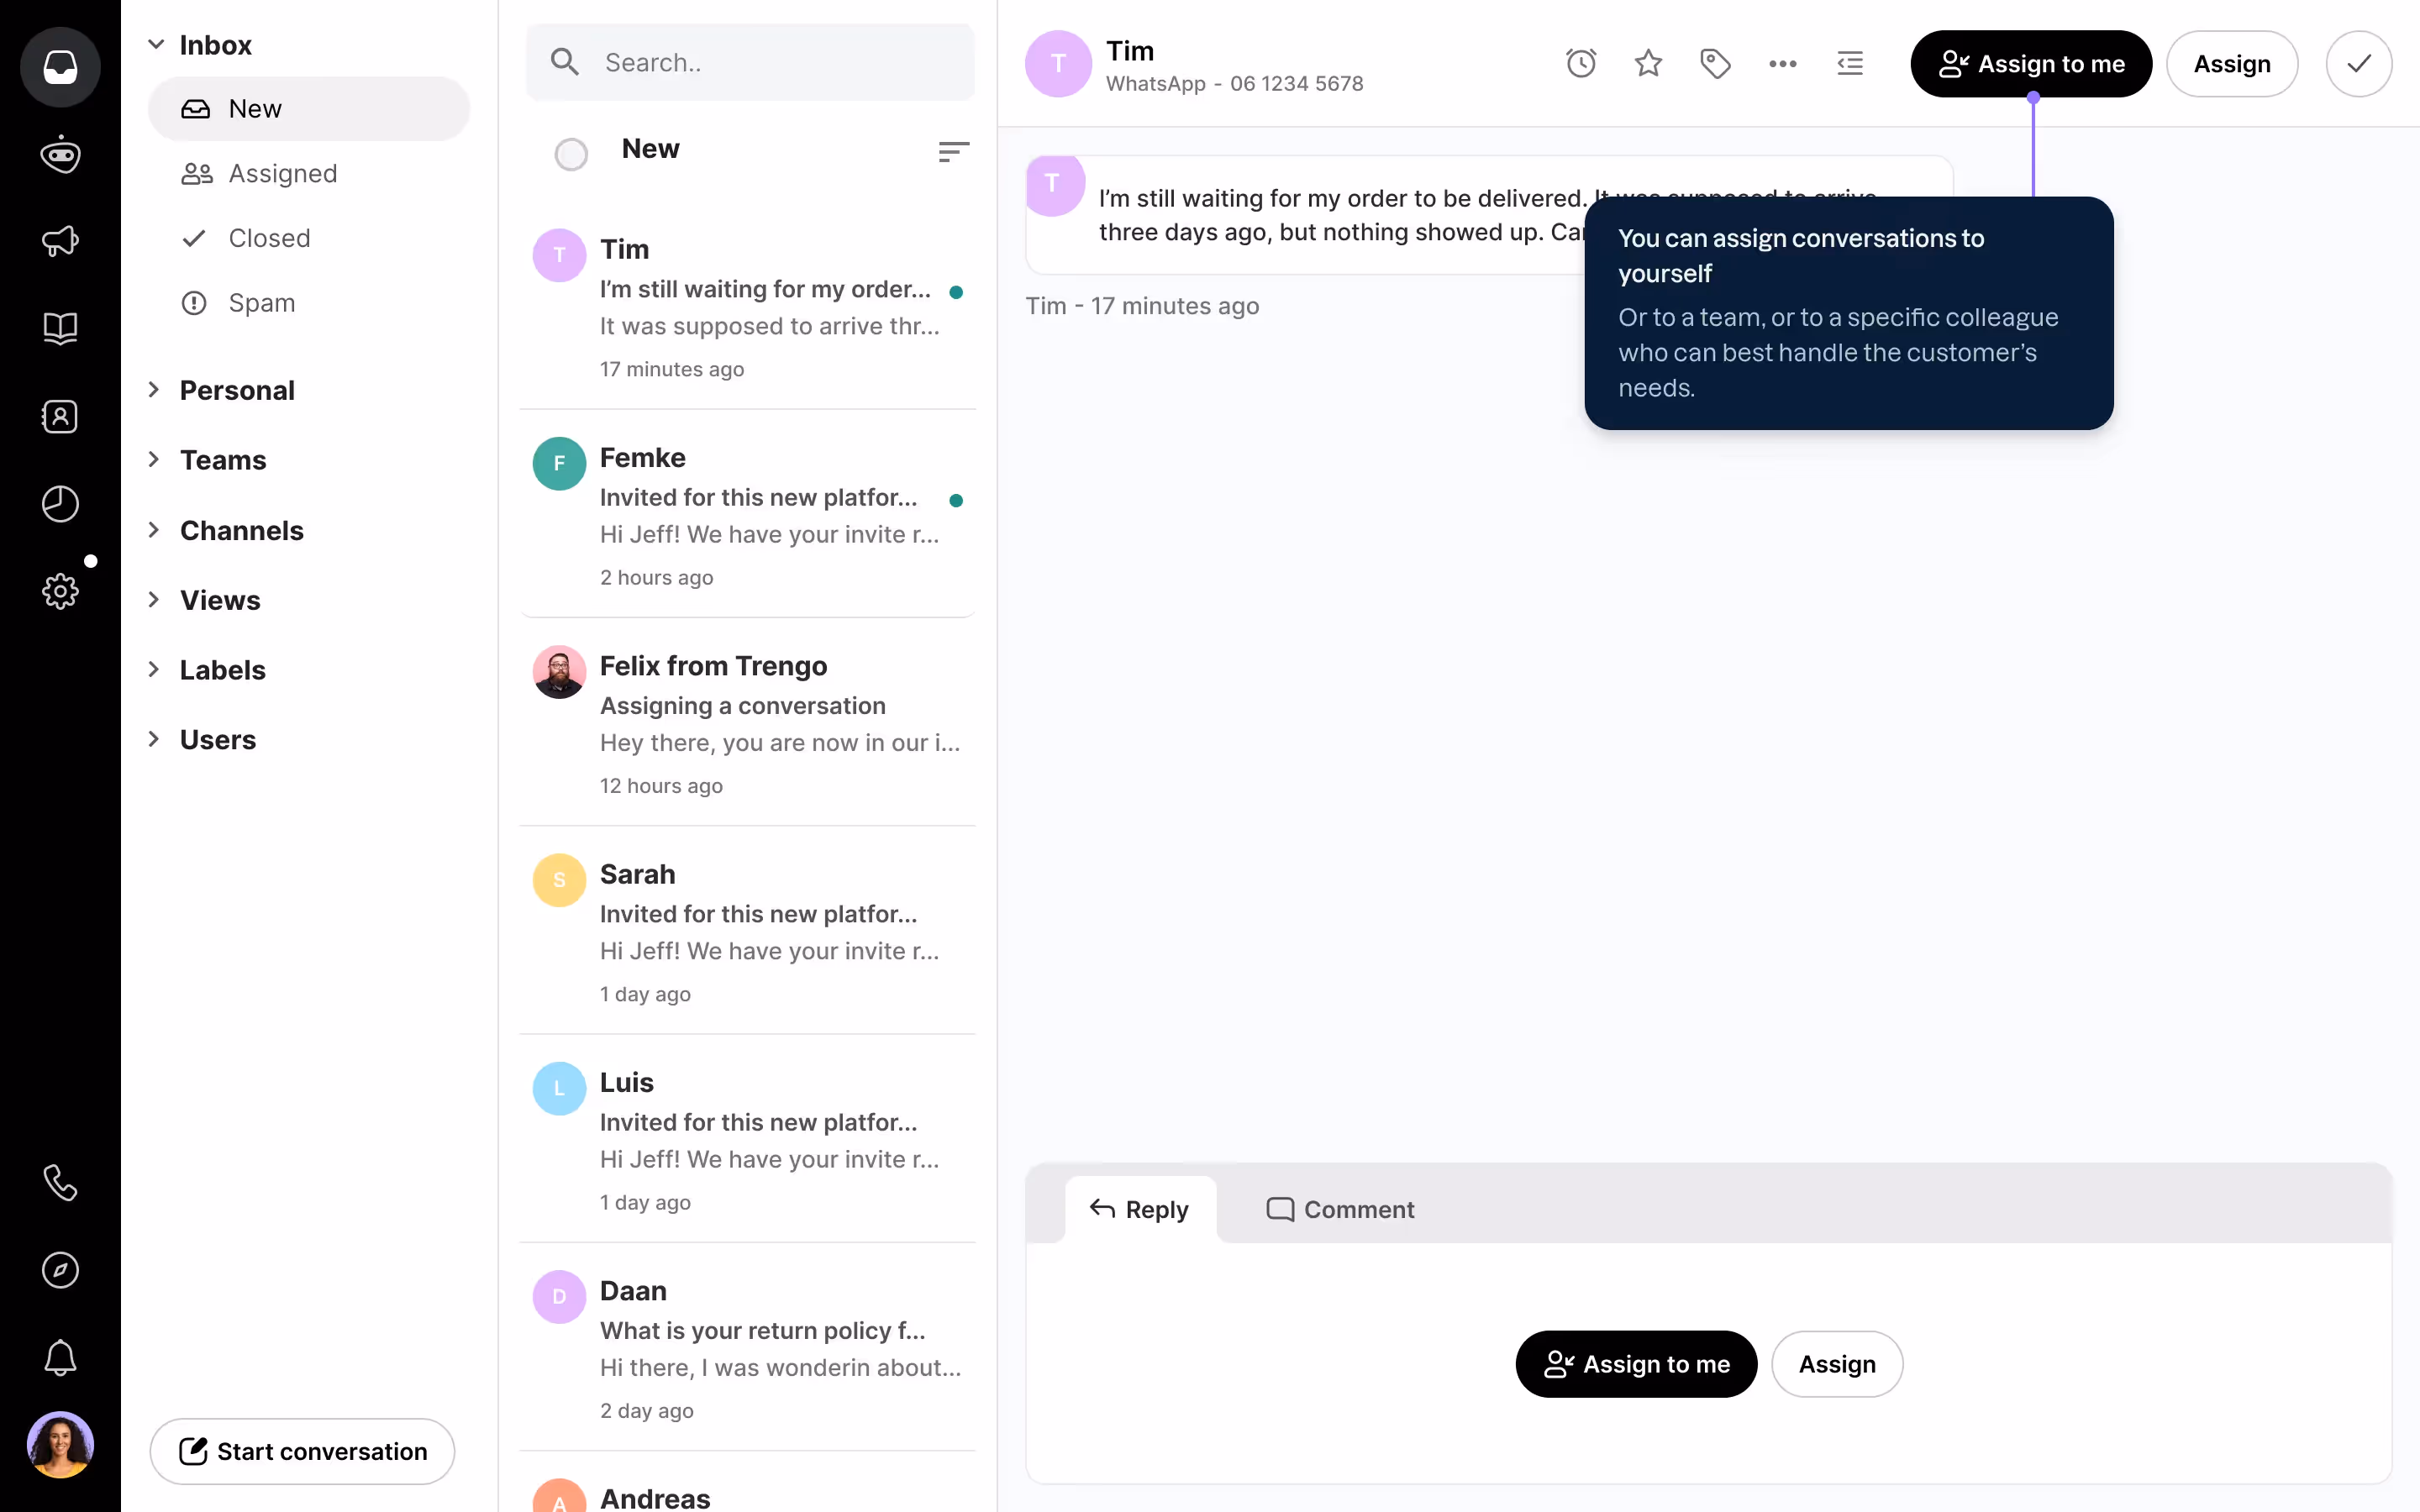Open the settings gear icon
This screenshot has height=1512, width=2420.
point(60,591)
